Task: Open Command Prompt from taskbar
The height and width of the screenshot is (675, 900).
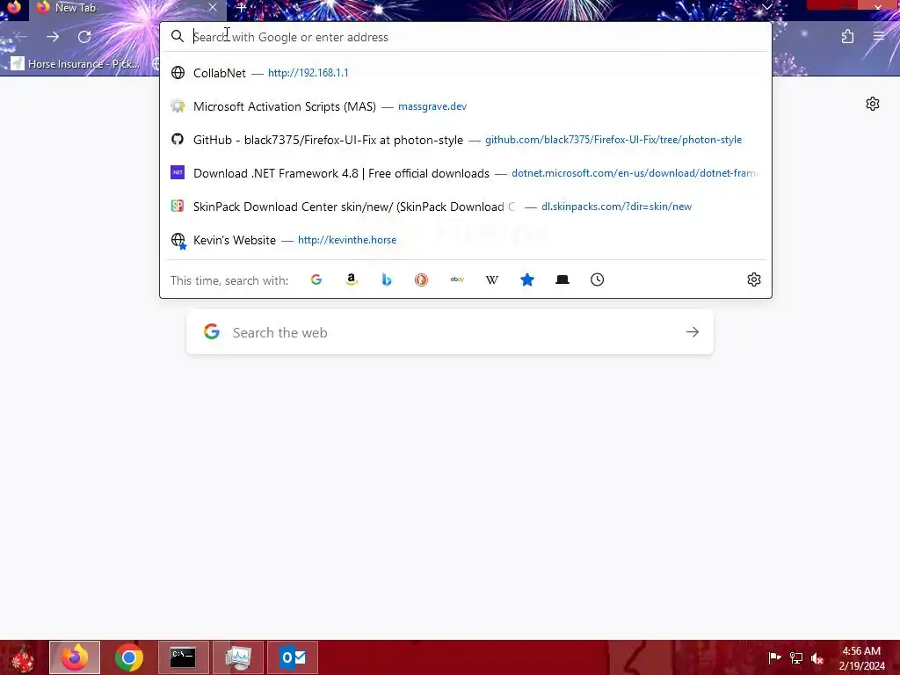Action: tap(183, 657)
